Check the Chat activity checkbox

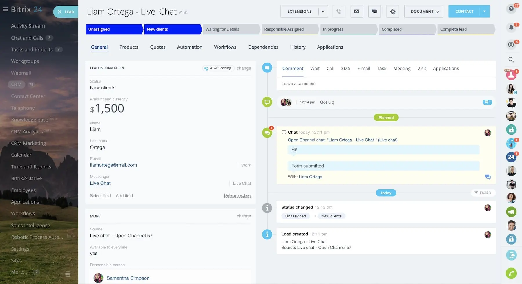tap(284, 132)
